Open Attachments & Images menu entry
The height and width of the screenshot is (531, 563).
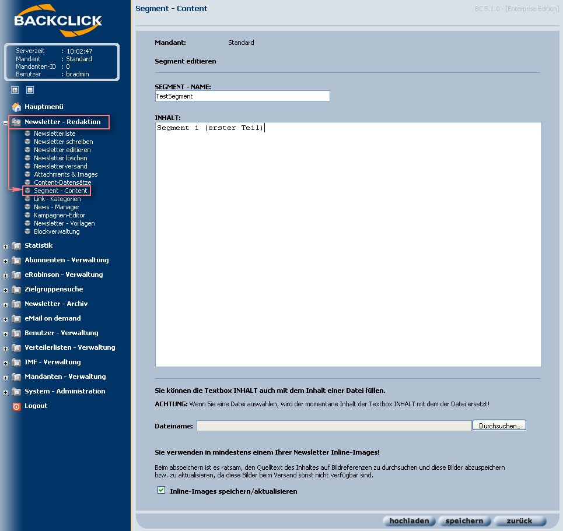coord(66,174)
